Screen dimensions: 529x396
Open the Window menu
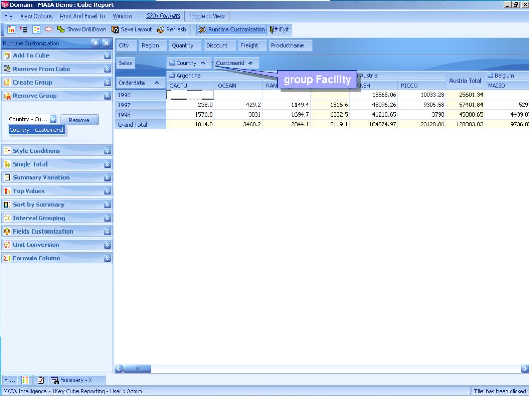122,16
